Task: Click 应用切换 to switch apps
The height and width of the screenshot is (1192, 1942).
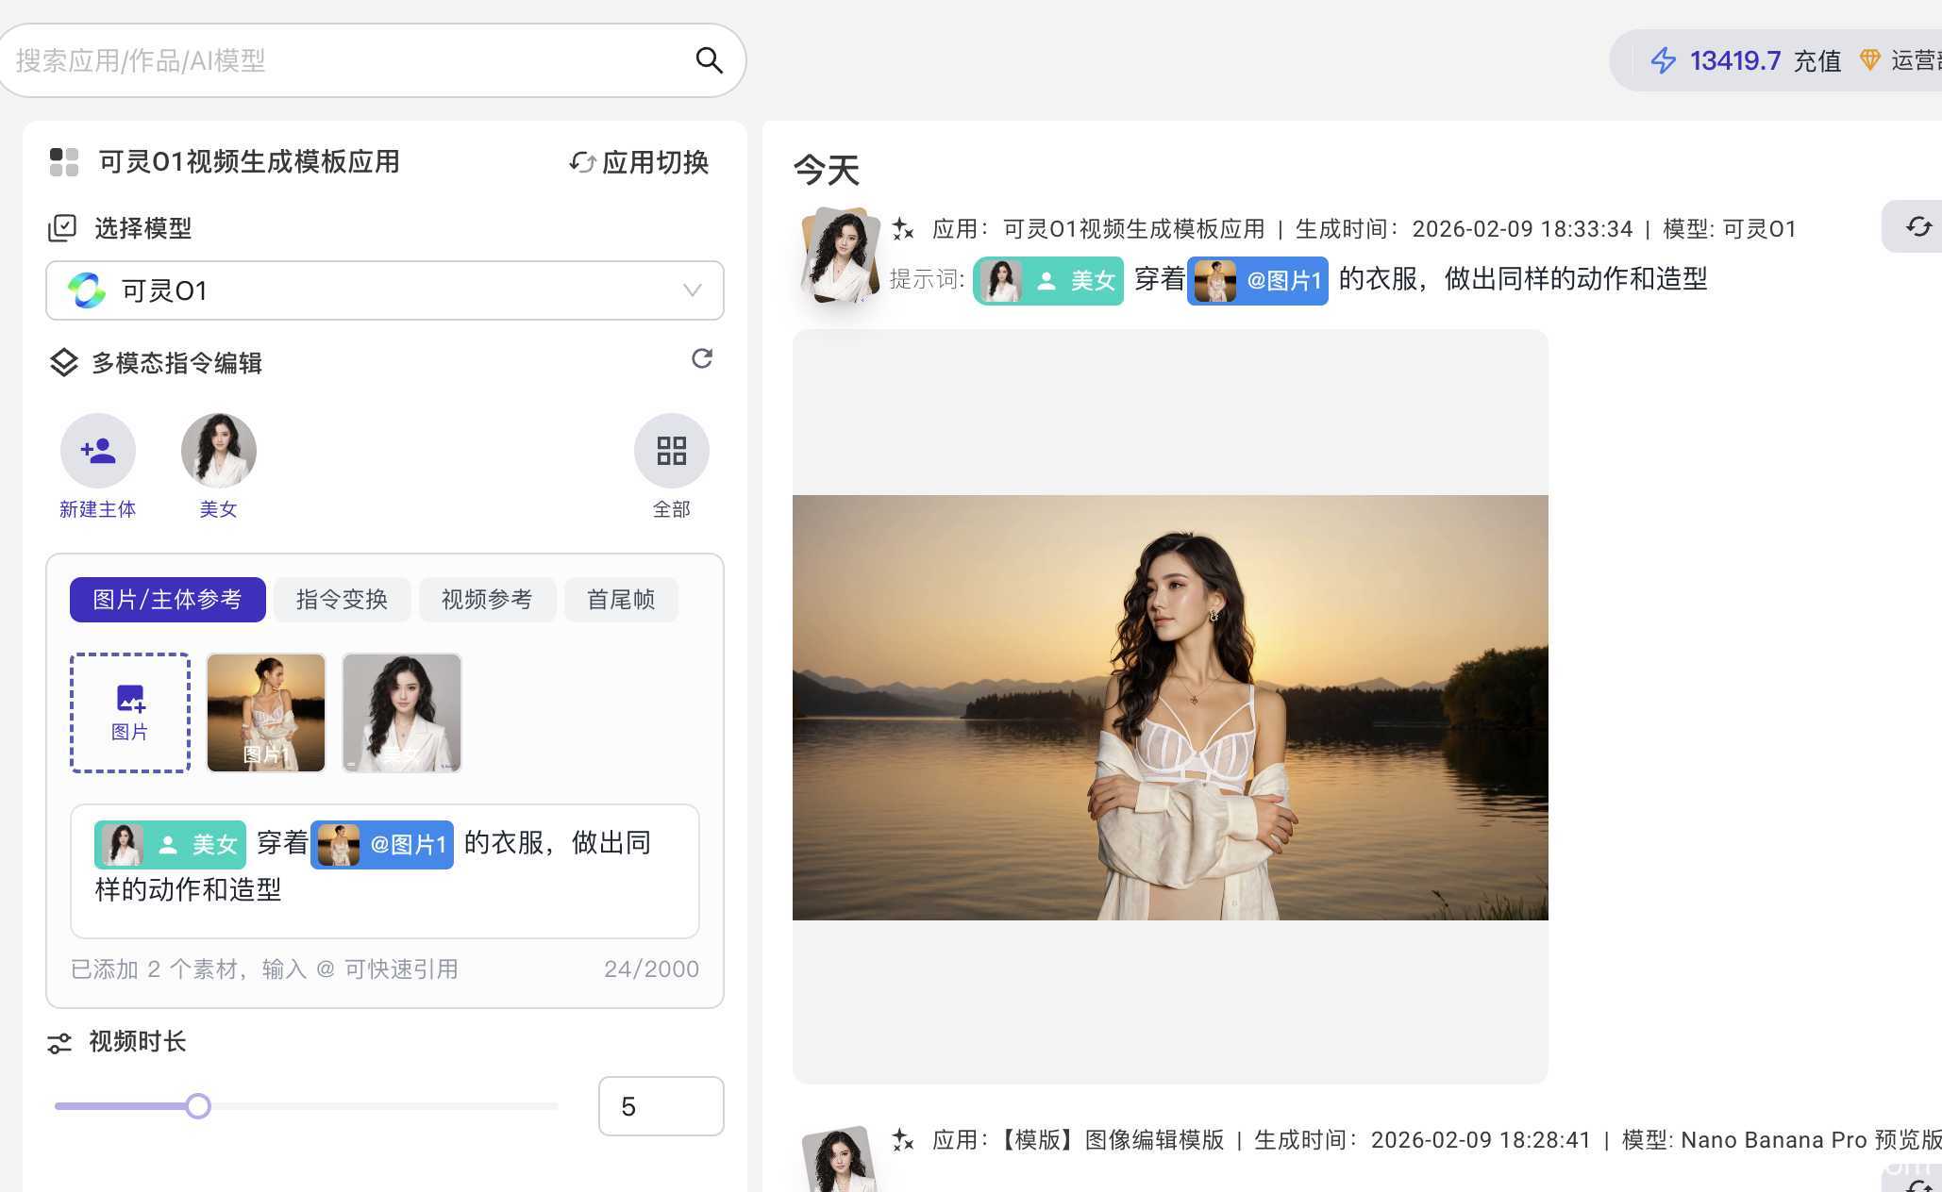Action: coord(640,162)
